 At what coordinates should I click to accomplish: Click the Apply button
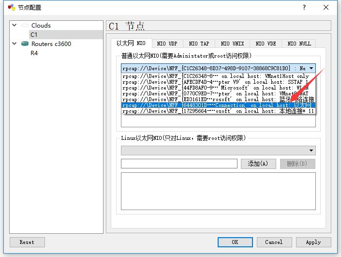click(313, 242)
